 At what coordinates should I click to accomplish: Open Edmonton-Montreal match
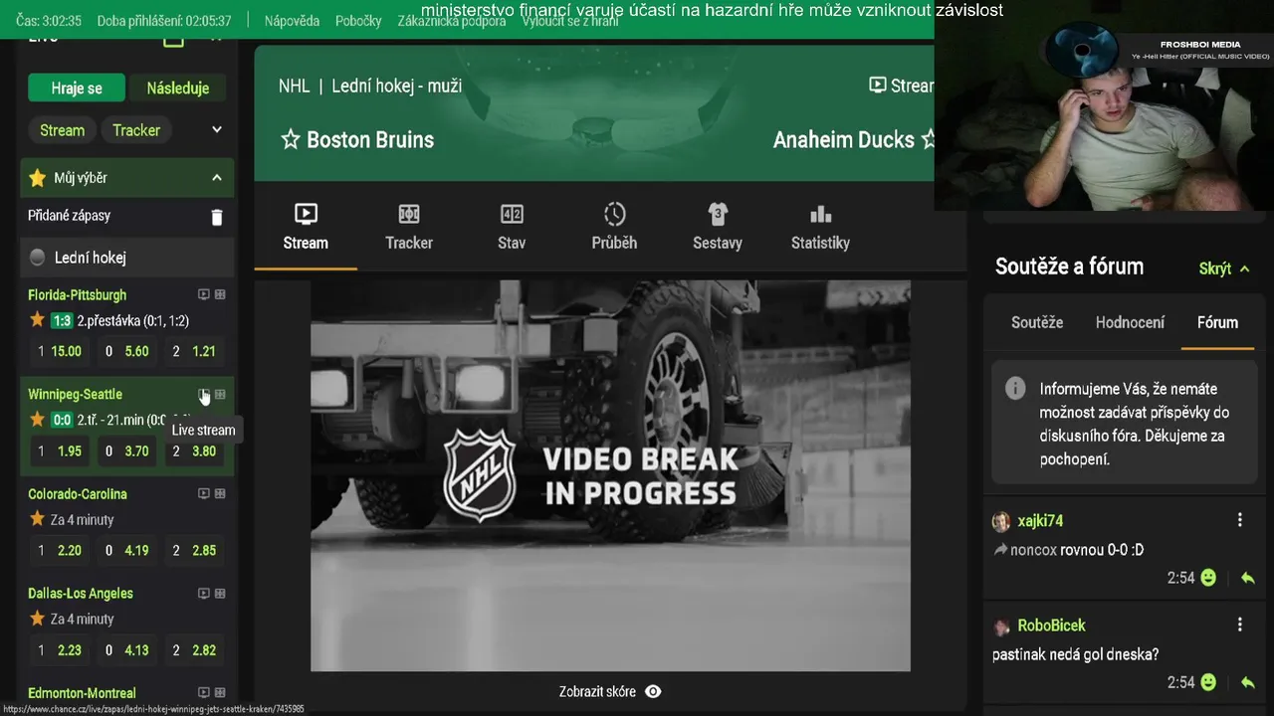[x=82, y=693]
